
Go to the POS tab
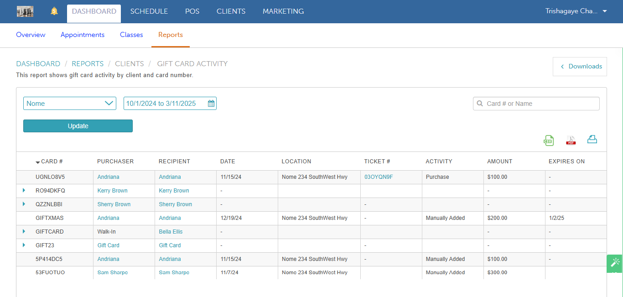pyautogui.click(x=192, y=11)
